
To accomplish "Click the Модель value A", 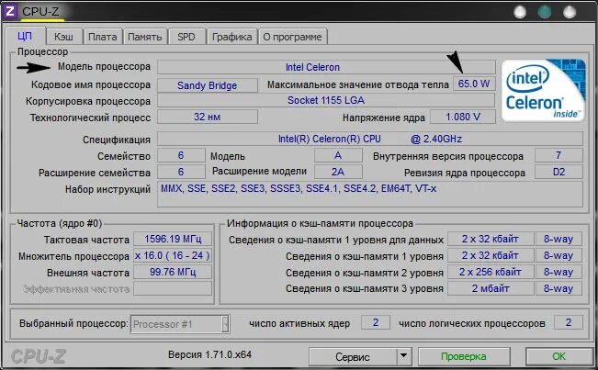I will 338,155.
